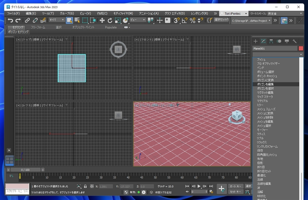Screen dimensions: 308x200
Task: Click the Play Animation button
Action: point(199,186)
